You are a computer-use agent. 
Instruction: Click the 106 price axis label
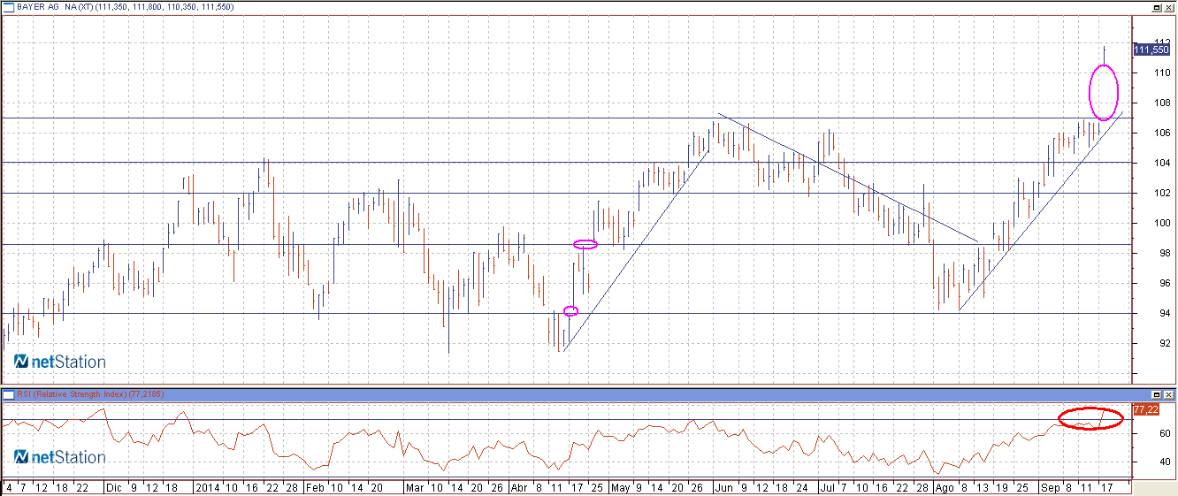(1162, 133)
